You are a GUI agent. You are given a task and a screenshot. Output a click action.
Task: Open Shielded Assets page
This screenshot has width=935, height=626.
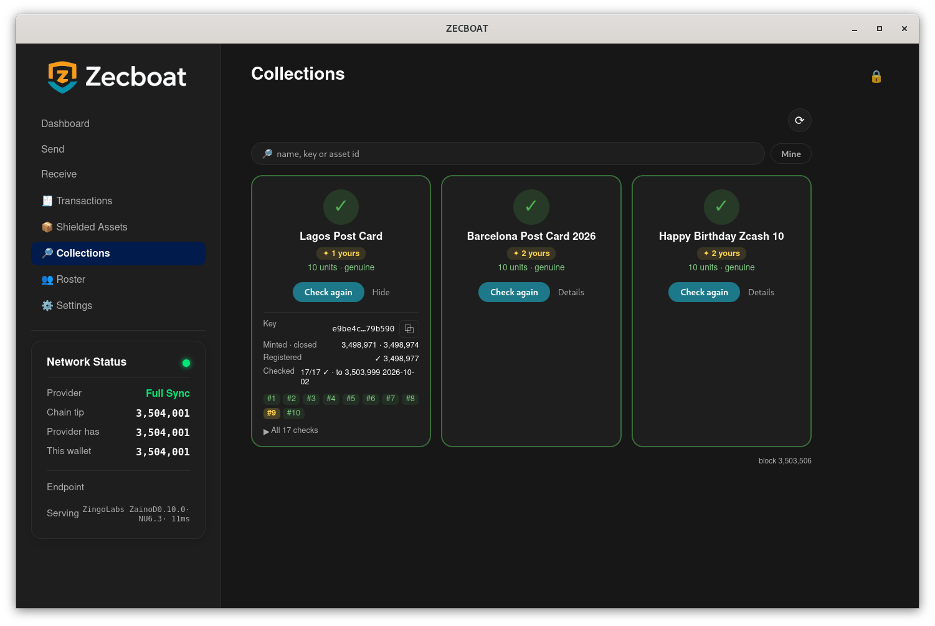point(118,227)
